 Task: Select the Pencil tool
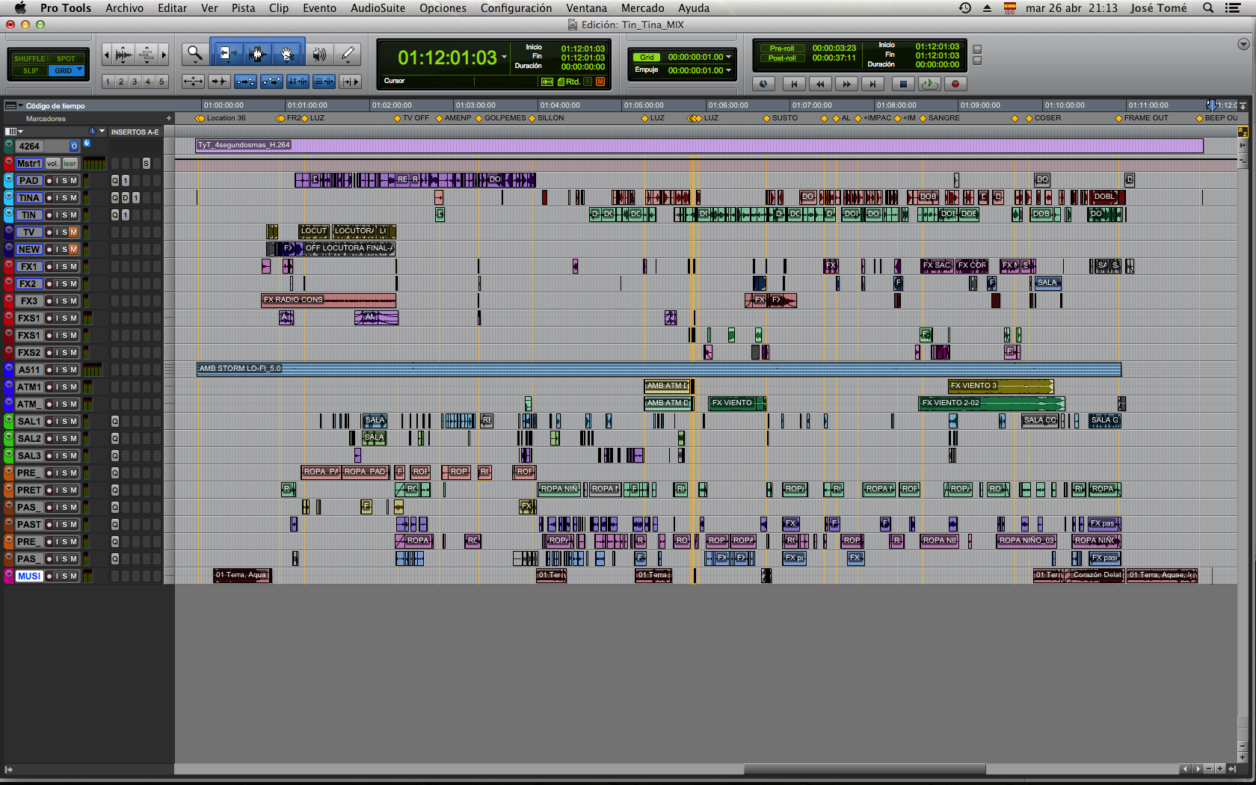pyautogui.click(x=348, y=54)
